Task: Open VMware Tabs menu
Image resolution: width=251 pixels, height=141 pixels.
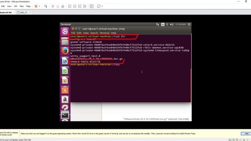Action: pyautogui.click(x=22, y=6)
